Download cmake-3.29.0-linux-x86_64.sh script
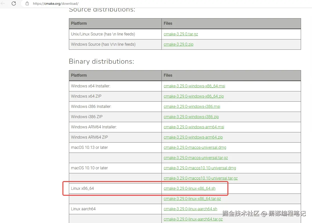312x223 pixels. pyautogui.click(x=189, y=188)
